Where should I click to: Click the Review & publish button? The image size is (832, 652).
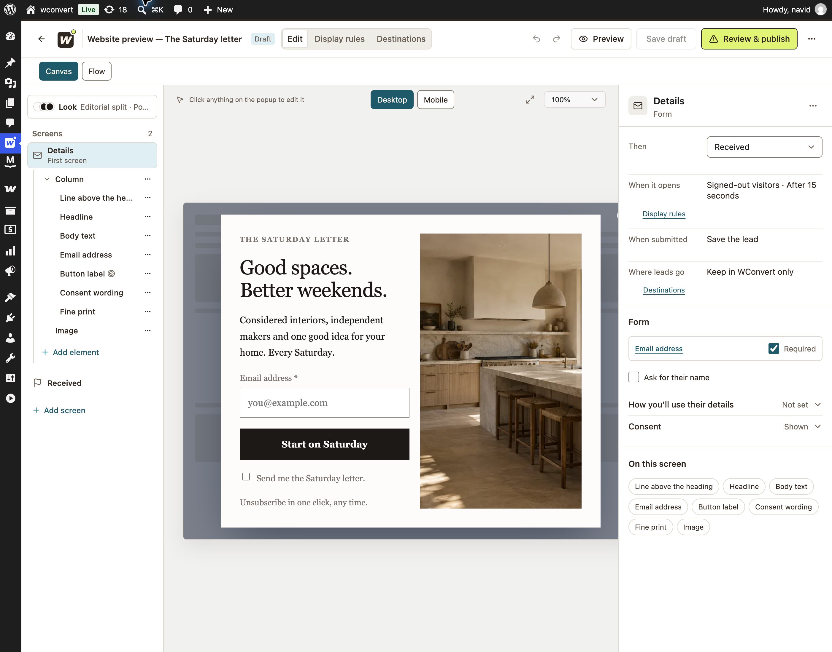[x=749, y=39]
